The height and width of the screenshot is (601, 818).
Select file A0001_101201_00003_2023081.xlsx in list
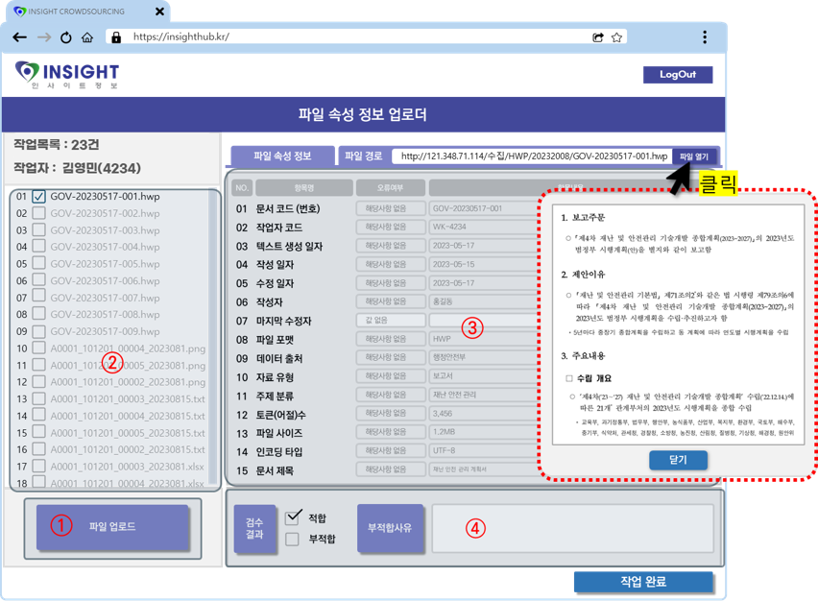[x=128, y=467]
